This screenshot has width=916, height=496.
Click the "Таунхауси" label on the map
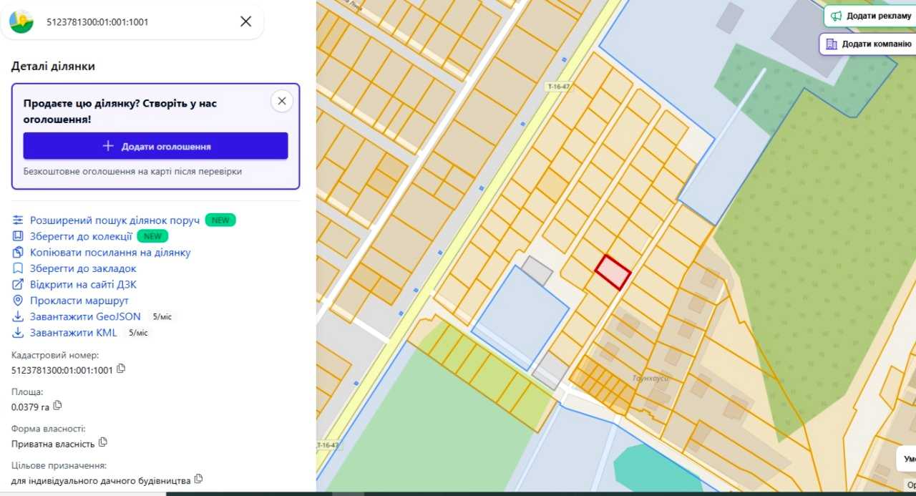pos(650,378)
